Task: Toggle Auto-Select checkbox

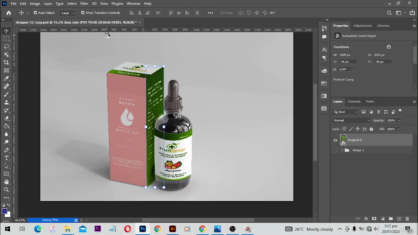Action: (35, 13)
